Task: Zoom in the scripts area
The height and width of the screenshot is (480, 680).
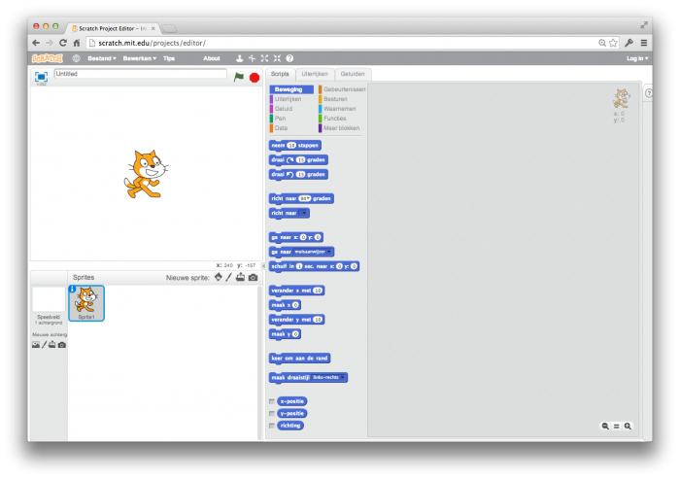Action: click(628, 427)
